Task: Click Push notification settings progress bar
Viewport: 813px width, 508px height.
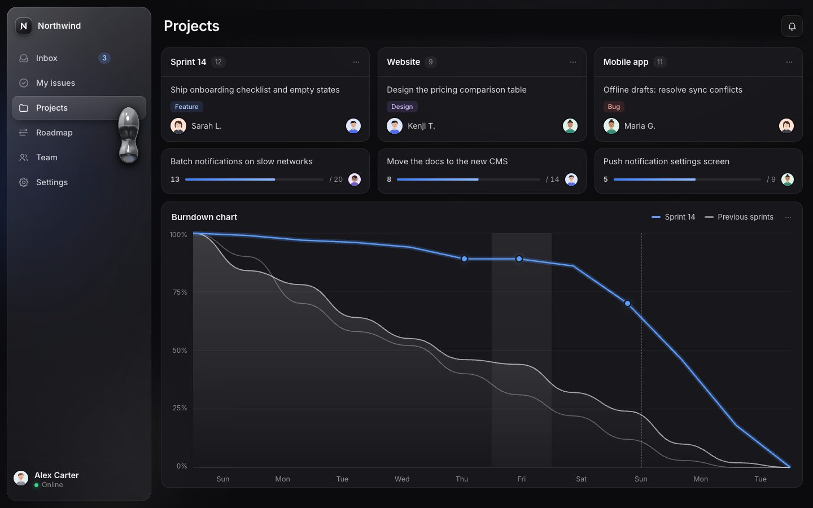Action: click(x=687, y=179)
